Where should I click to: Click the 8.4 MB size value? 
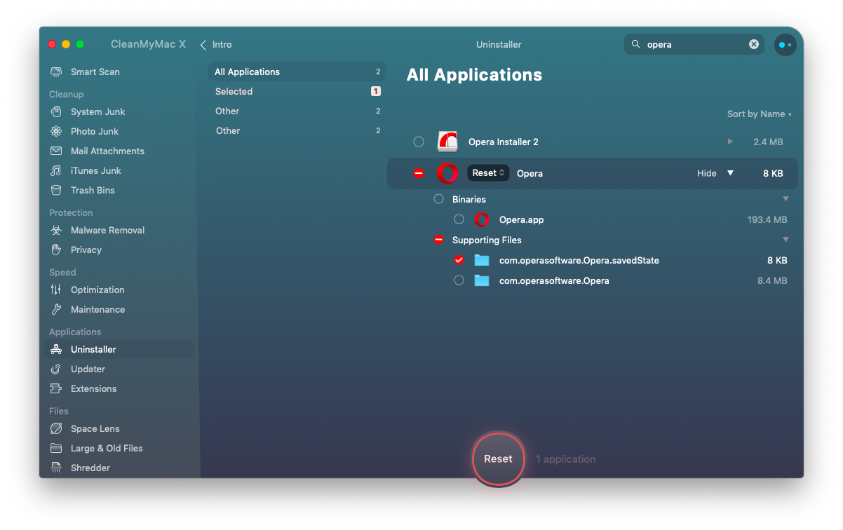(772, 280)
